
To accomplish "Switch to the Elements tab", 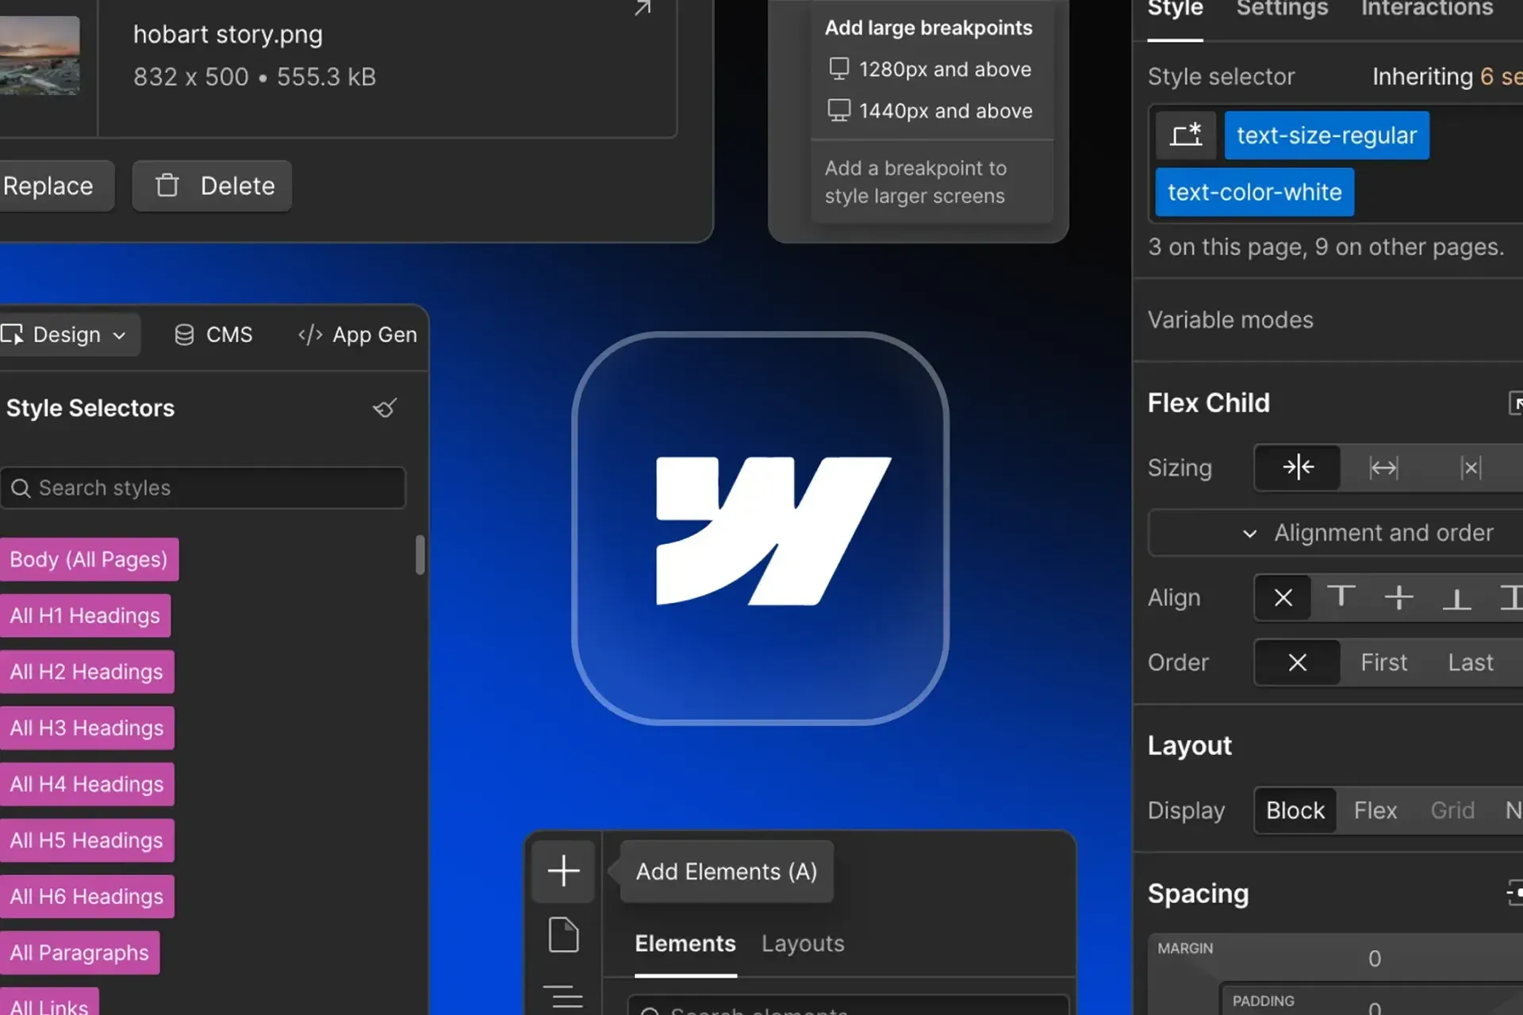I will (x=685, y=944).
